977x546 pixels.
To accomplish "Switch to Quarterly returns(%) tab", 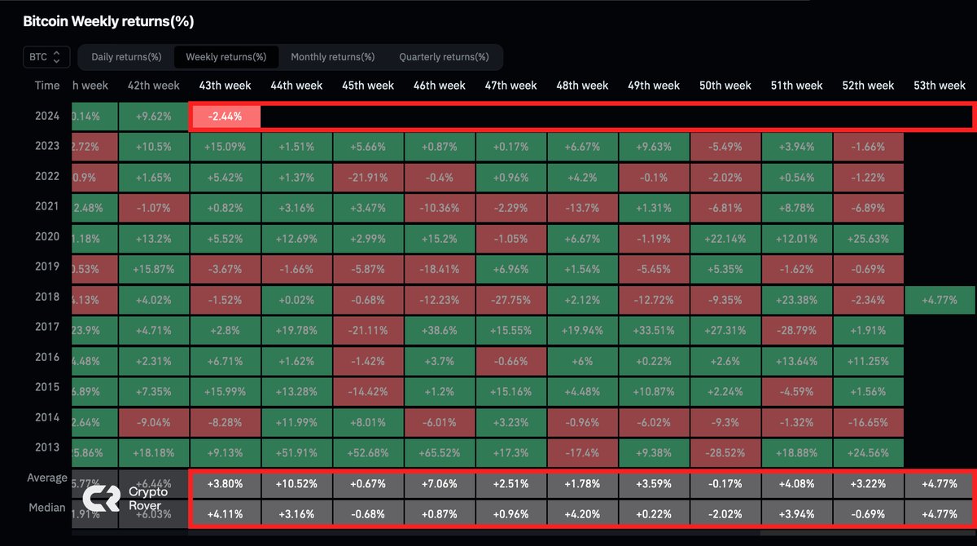I will tap(444, 57).
